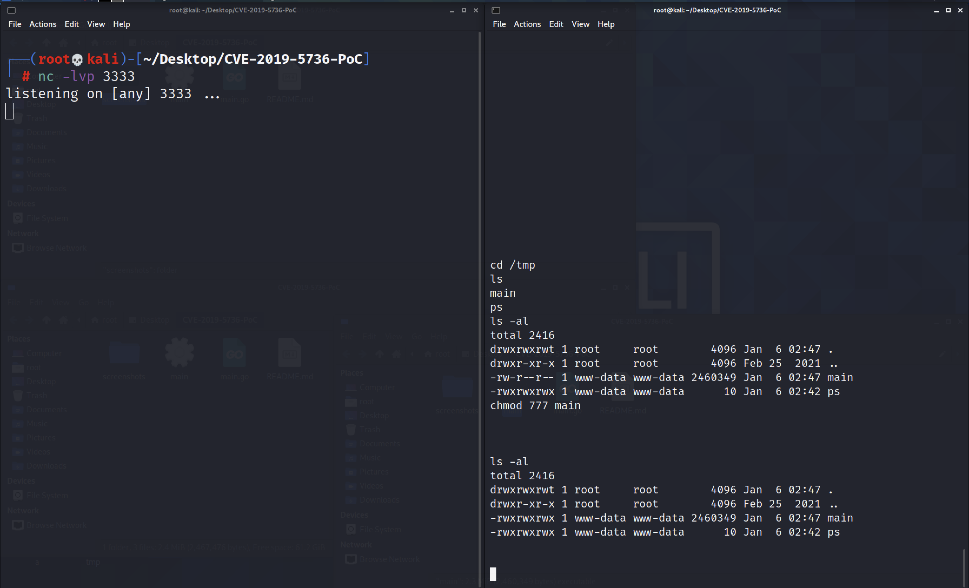Open Edit menu in left terminal
The image size is (969, 588).
(x=71, y=24)
